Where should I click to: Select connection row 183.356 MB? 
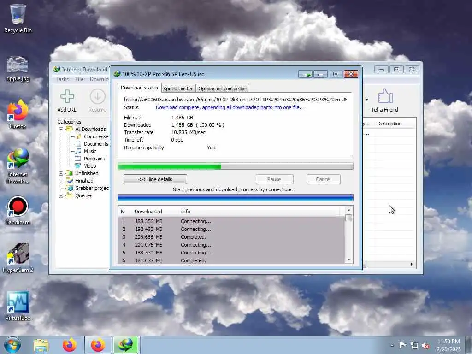[x=231, y=221]
